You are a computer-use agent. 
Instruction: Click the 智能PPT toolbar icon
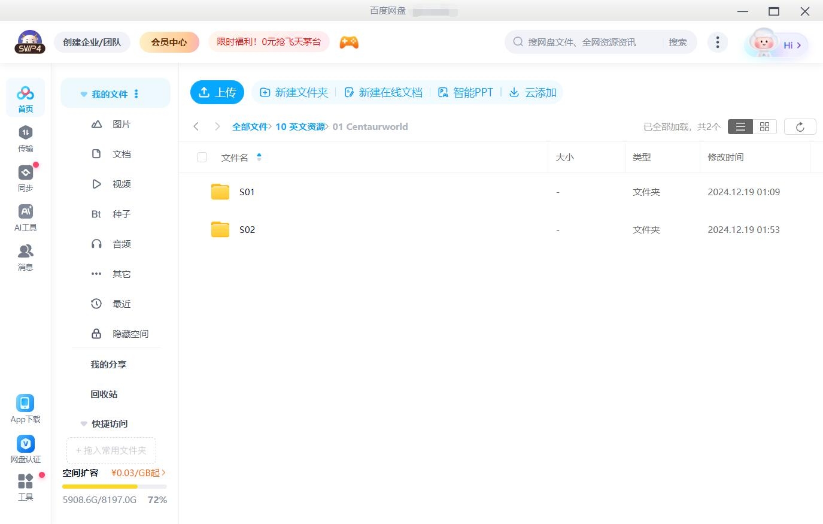[443, 92]
